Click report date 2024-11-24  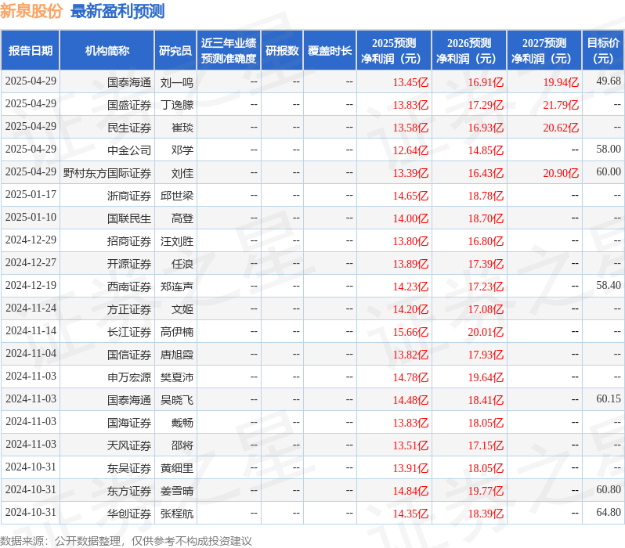[x=31, y=308]
